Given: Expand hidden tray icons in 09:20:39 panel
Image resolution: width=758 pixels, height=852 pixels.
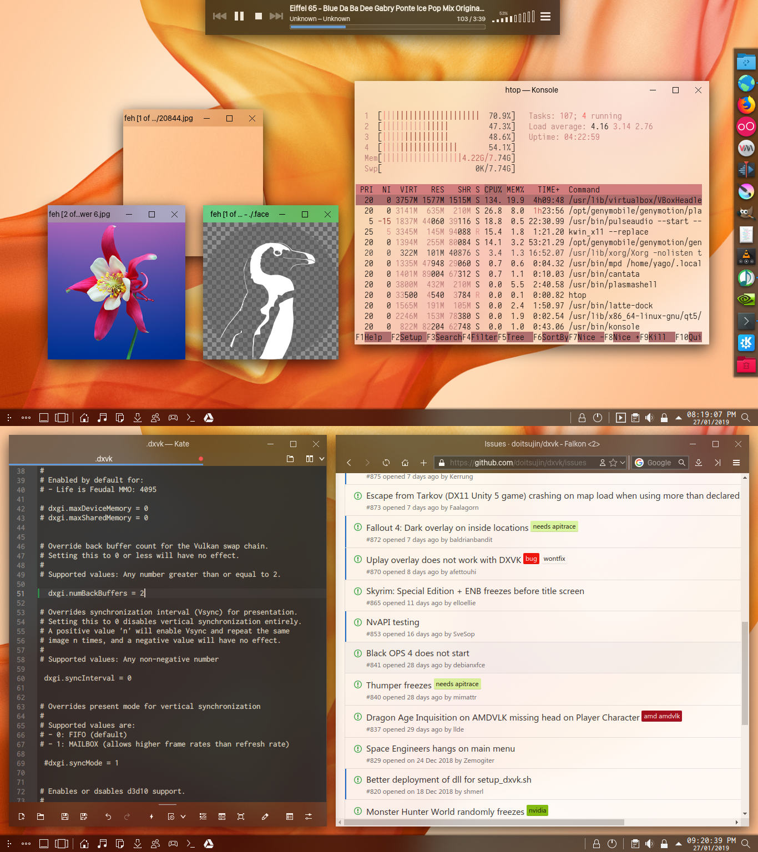Looking at the screenshot, I should [x=678, y=844].
